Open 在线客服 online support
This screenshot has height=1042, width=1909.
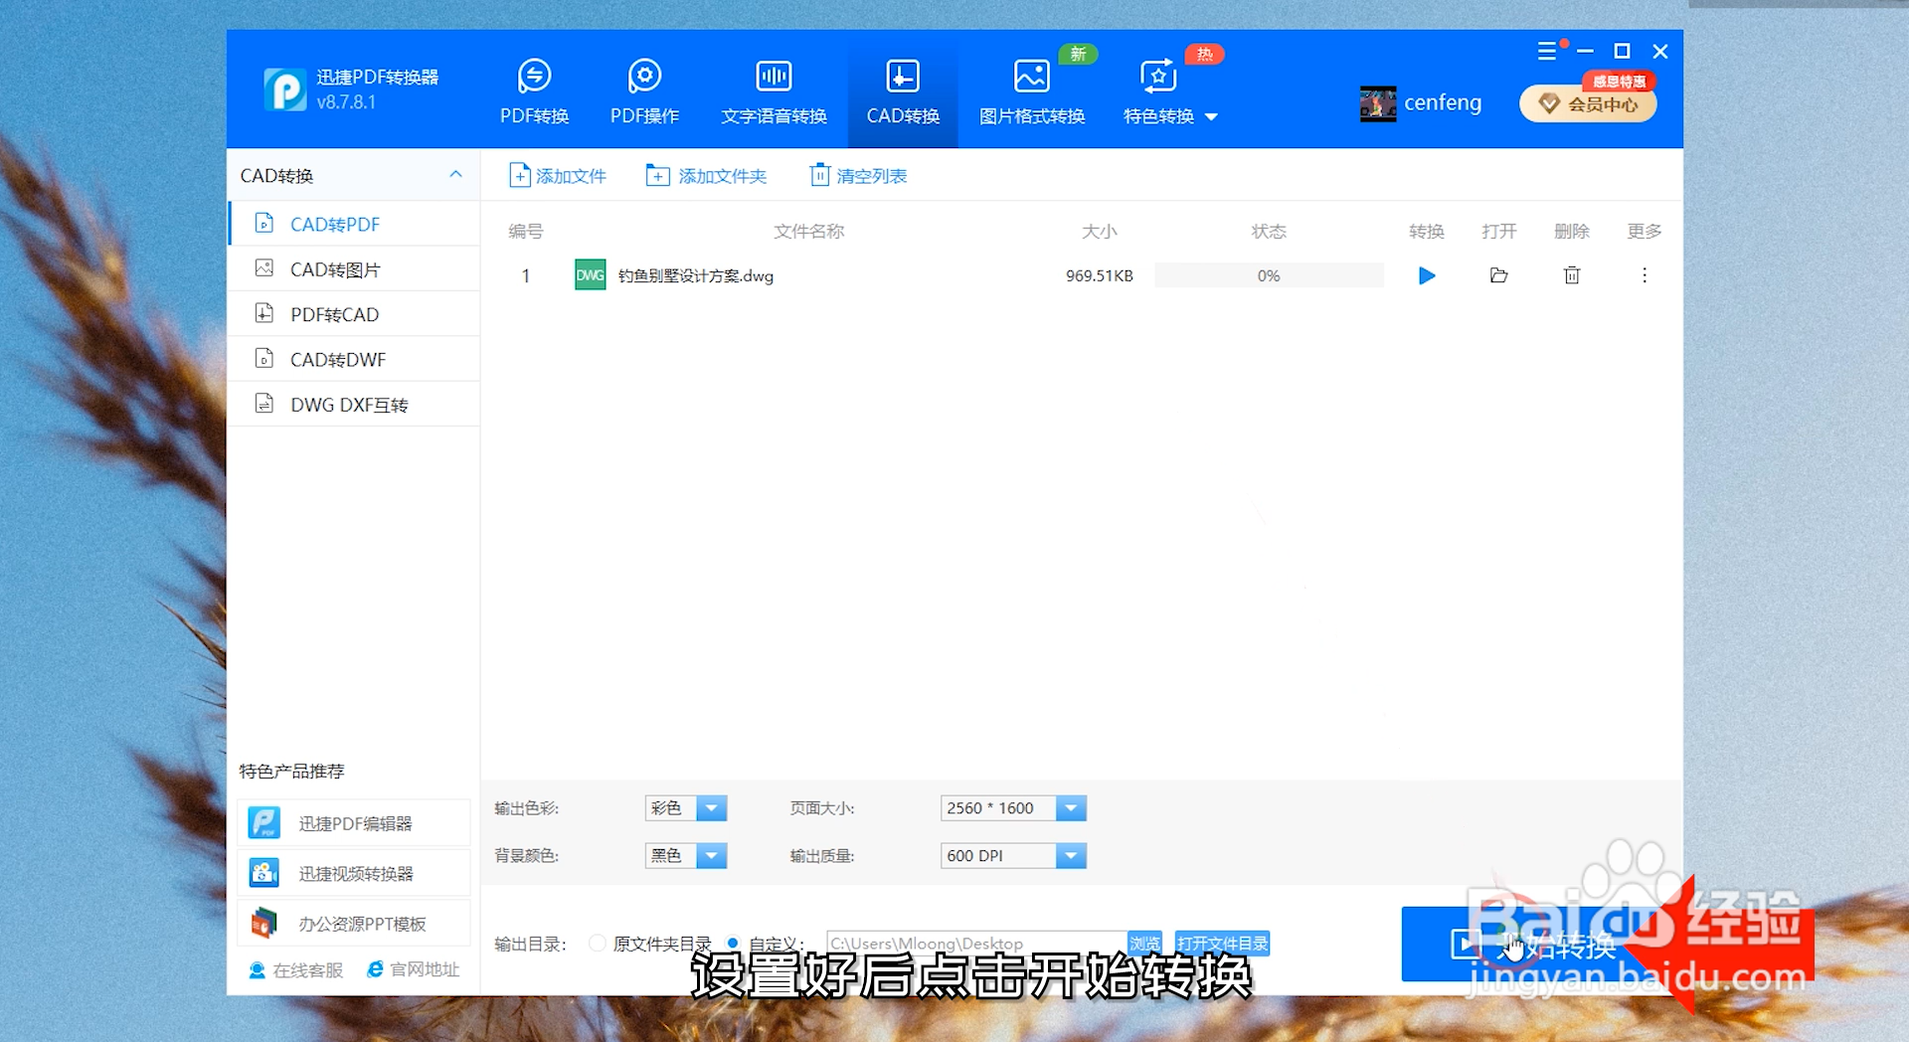click(x=296, y=969)
